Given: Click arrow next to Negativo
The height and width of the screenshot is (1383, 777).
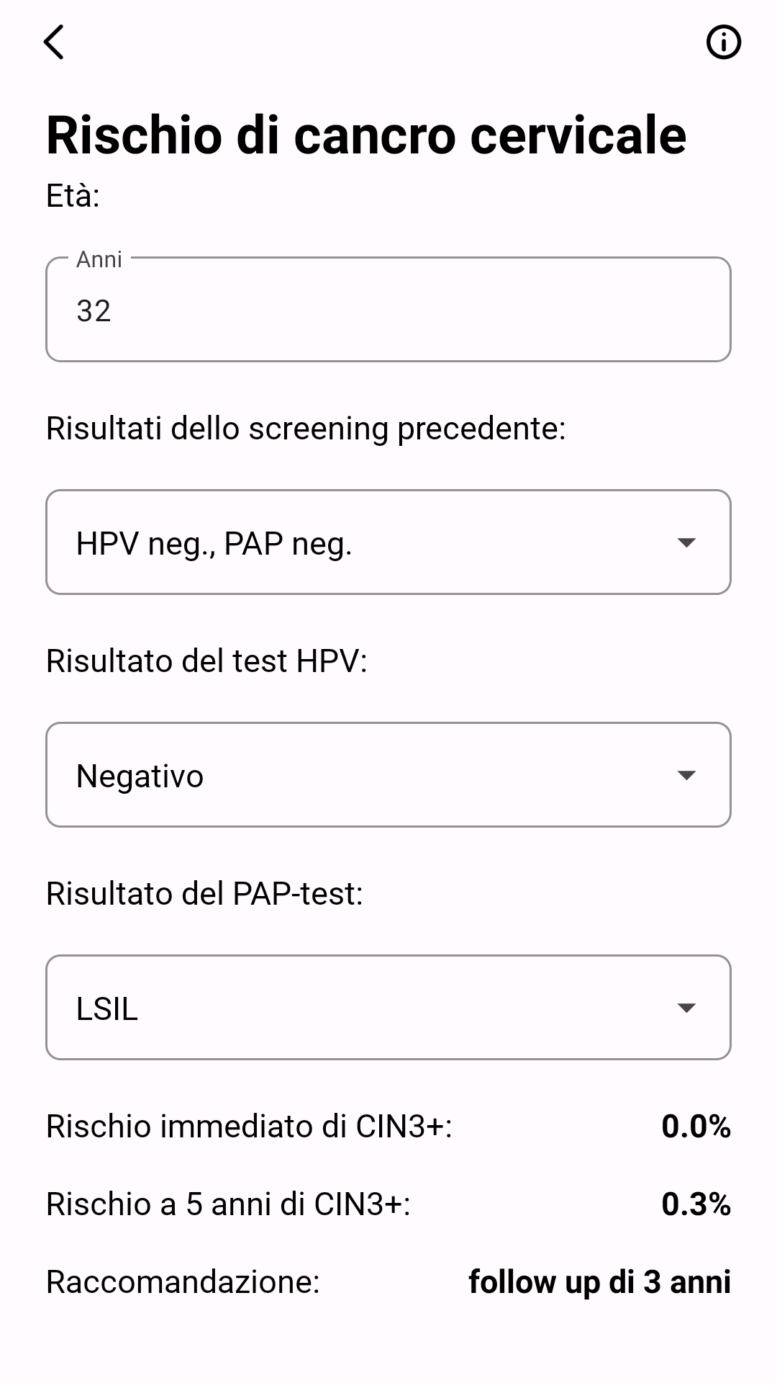Looking at the screenshot, I should click(x=686, y=775).
